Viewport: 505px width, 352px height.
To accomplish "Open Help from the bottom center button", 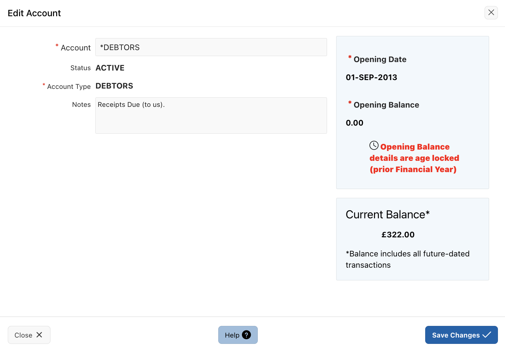I will [x=238, y=335].
